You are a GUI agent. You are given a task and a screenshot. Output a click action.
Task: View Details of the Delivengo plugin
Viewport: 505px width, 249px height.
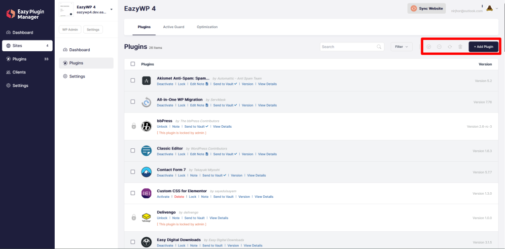coord(218,218)
